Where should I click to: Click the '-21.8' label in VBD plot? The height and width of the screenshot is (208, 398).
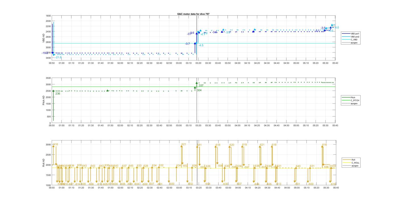58,57
